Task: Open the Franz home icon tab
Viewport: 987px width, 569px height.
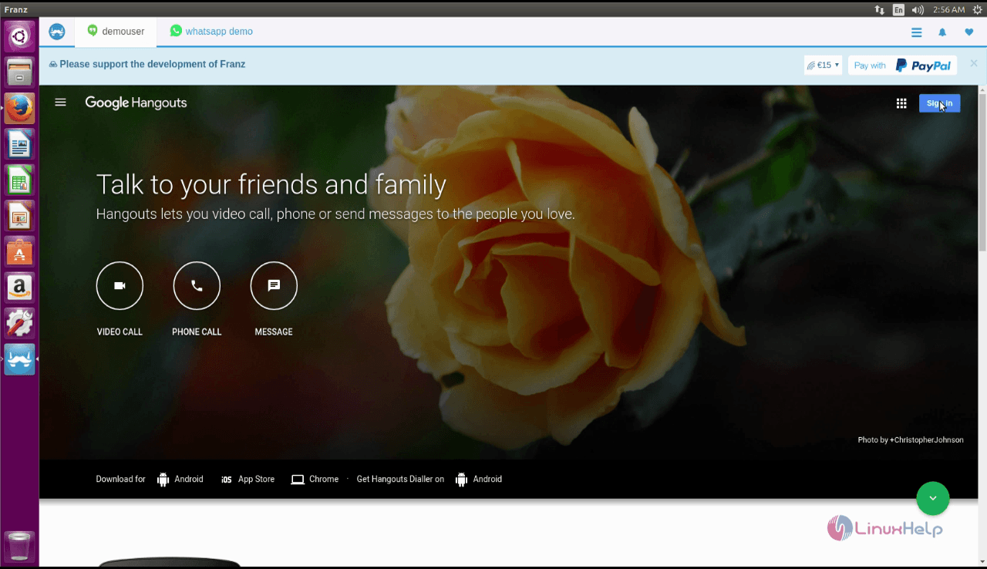Action: (x=57, y=32)
